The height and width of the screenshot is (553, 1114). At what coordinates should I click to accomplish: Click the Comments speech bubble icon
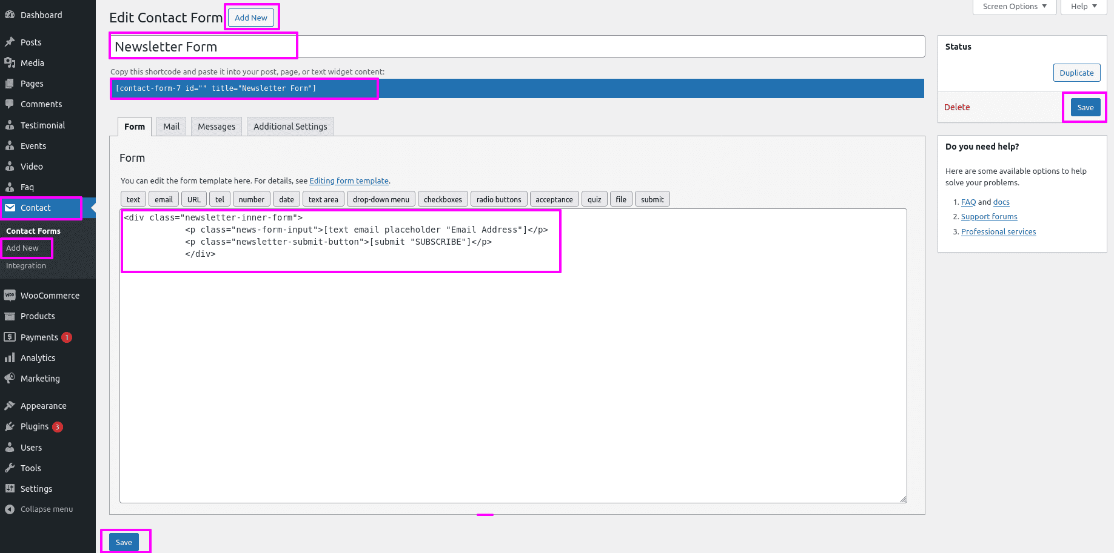coord(10,104)
